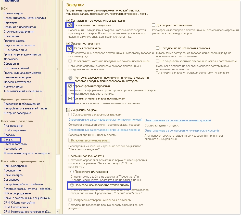The image size is (241, 215).
Task: Uncheck the Соглашения с поставщиками checkbox
Action: pyautogui.click(x=70, y=25)
